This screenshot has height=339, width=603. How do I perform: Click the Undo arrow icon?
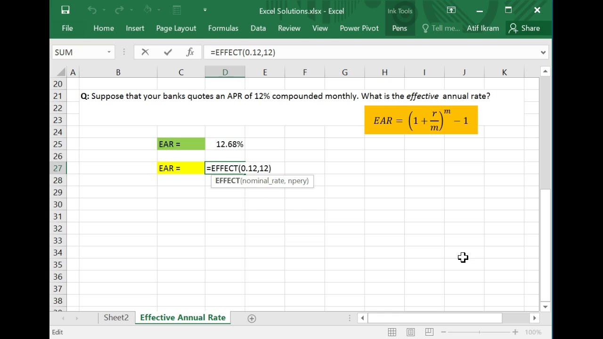[x=92, y=10]
